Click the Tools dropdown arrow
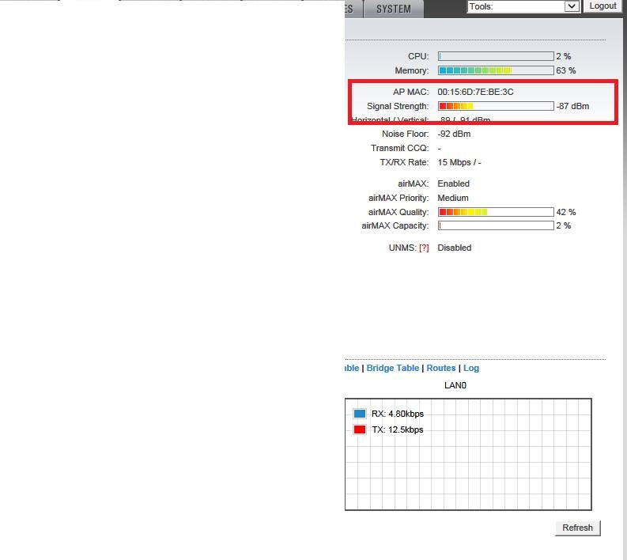Viewport: 627px width, 560px height. coord(572,6)
